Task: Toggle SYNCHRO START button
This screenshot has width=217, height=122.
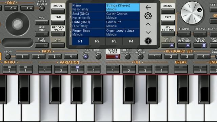Action: (85, 57)
